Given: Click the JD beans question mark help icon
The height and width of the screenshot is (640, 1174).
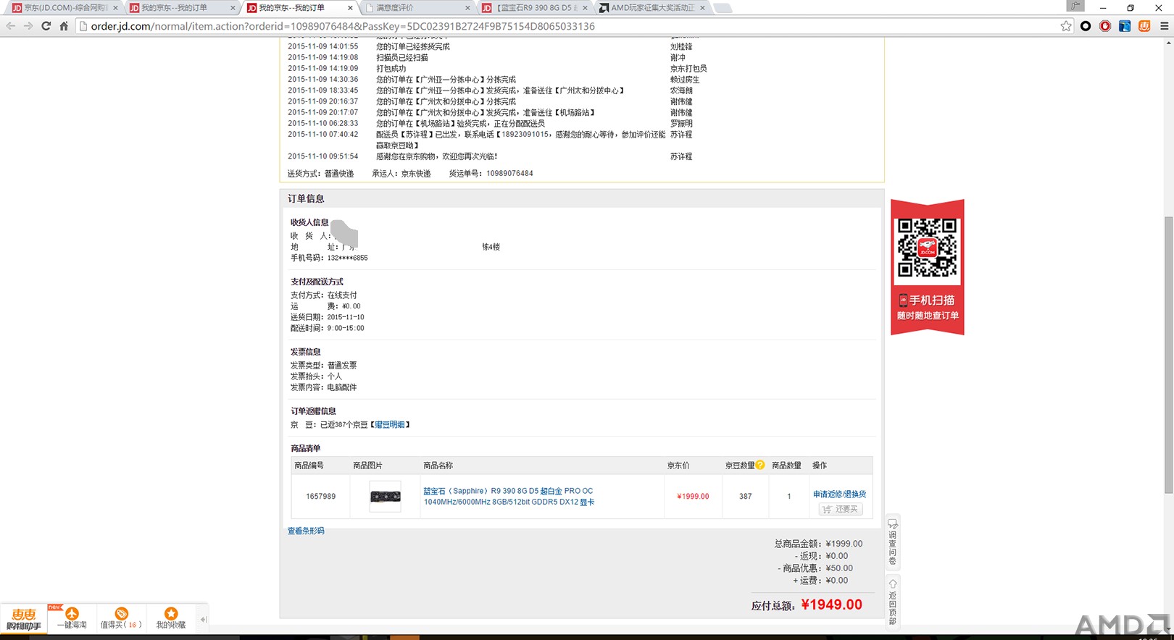Looking at the screenshot, I should click(x=759, y=465).
